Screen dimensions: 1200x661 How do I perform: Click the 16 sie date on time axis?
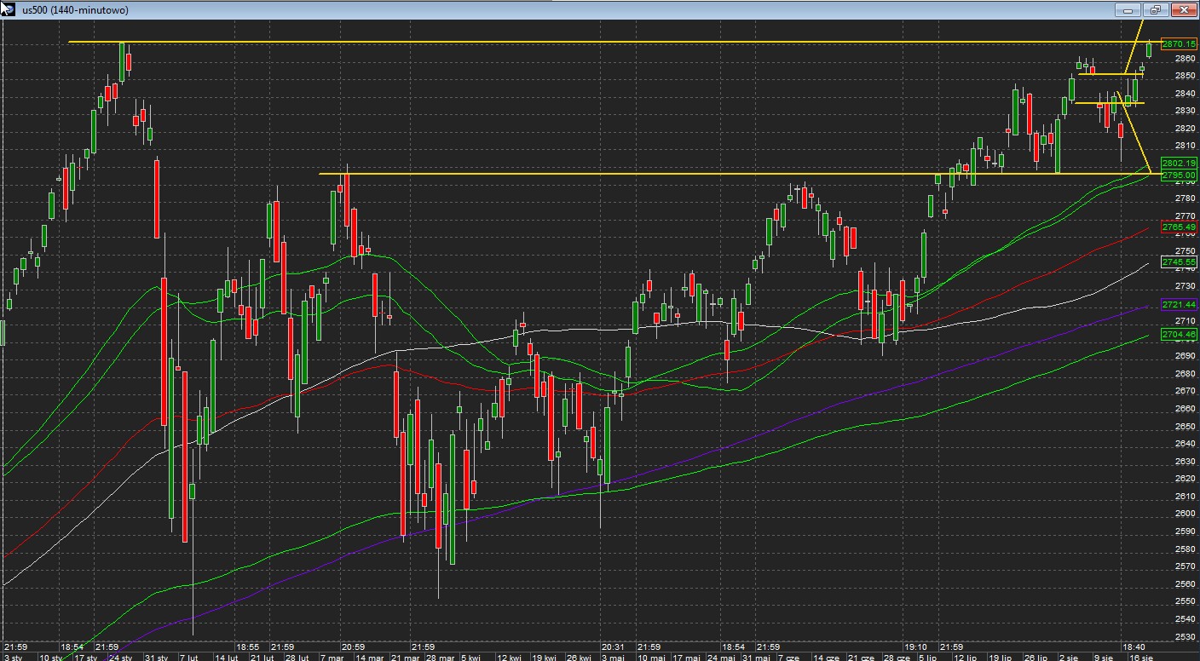coord(1140,657)
